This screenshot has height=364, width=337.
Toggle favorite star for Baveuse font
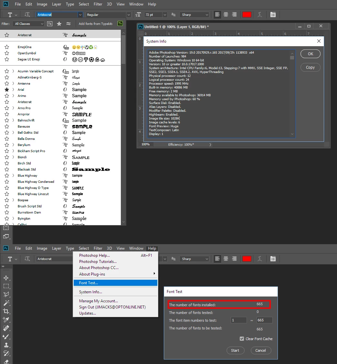tap(7, 127)
